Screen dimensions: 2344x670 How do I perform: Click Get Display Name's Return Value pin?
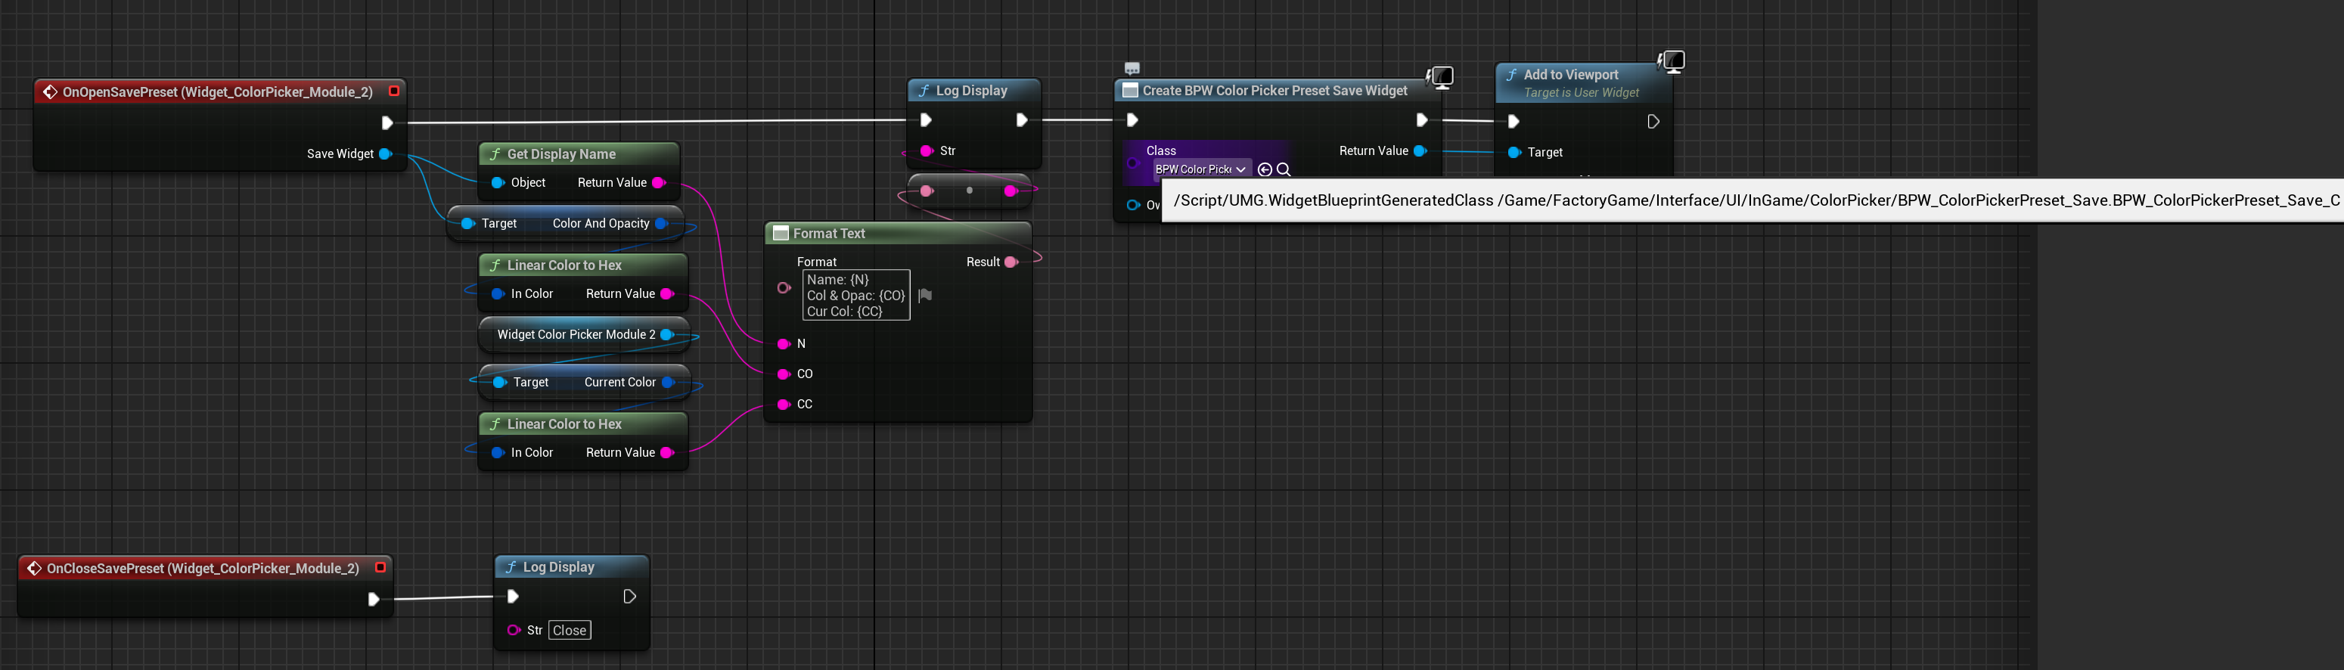[659, 183]
